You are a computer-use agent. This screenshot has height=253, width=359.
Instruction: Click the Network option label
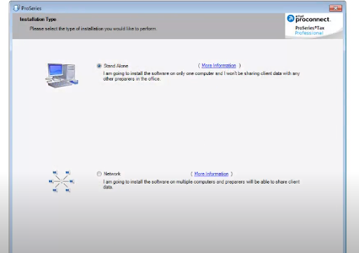point(112,174)
